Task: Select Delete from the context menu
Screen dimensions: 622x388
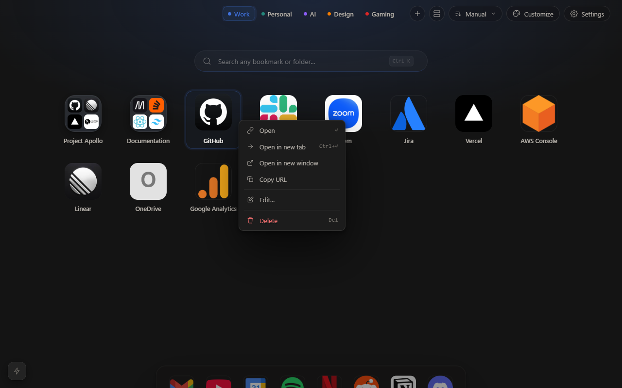Action: 292,221
